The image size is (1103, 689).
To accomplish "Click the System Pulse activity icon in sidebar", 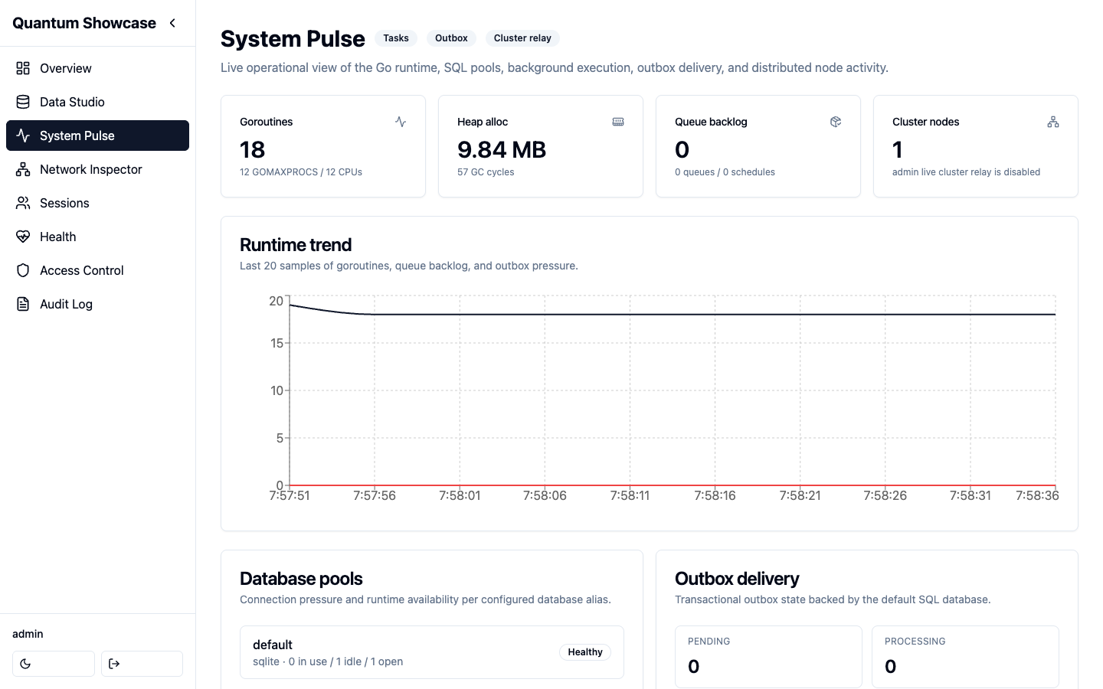I will 23,136.
